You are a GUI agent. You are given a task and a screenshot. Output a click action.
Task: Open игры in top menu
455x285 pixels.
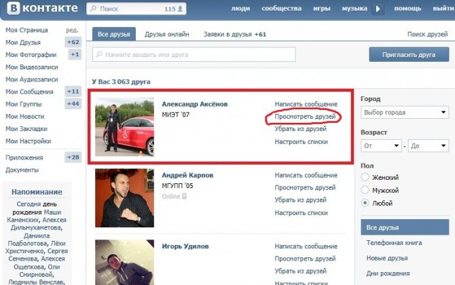[322, 9]
